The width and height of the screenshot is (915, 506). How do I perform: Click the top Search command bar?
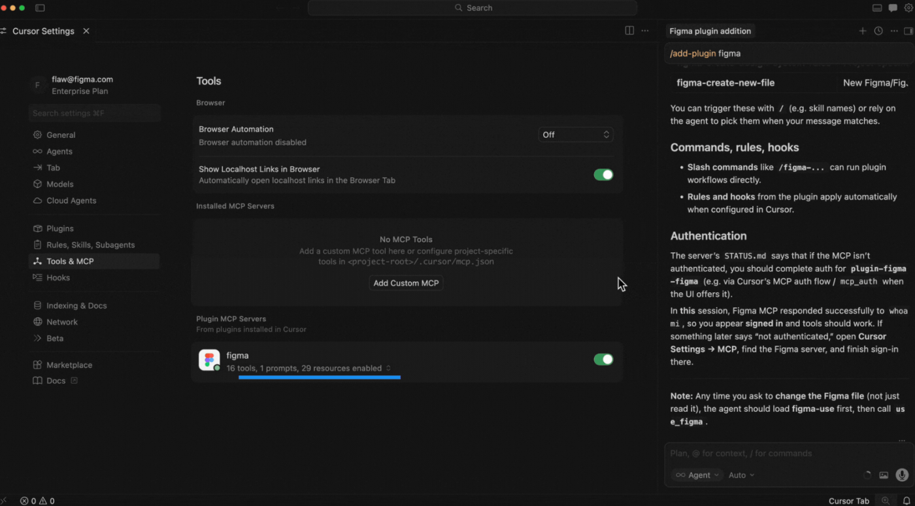click(473, 8)
